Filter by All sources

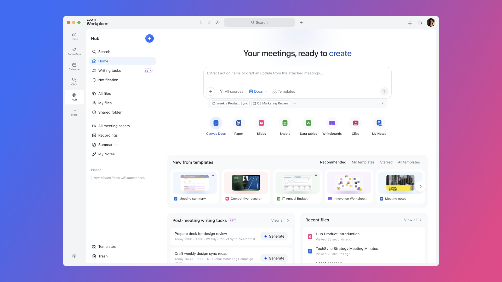point(231,91)
